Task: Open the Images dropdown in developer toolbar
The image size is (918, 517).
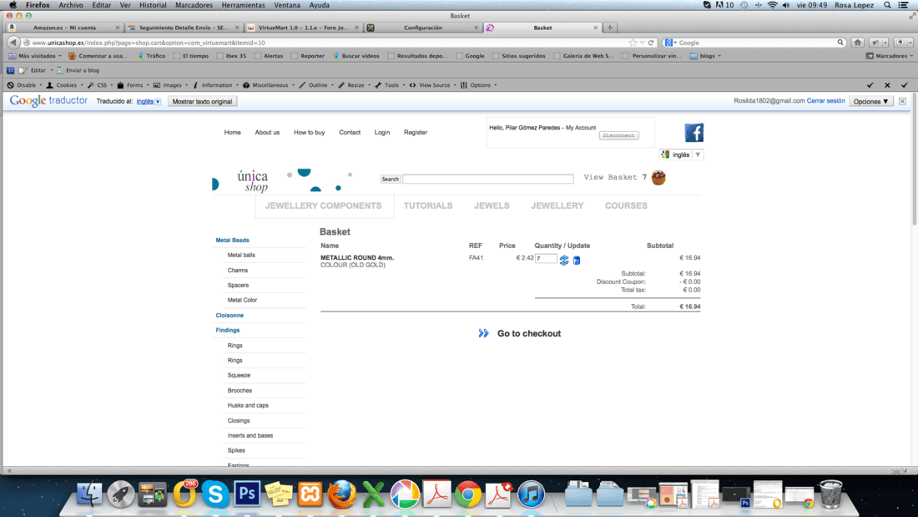Action: coord(170,85)
